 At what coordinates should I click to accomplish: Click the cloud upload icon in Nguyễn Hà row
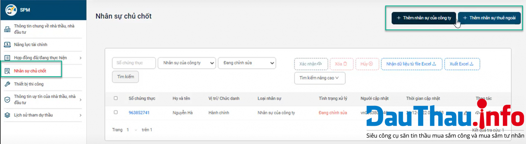click(477, 113)
